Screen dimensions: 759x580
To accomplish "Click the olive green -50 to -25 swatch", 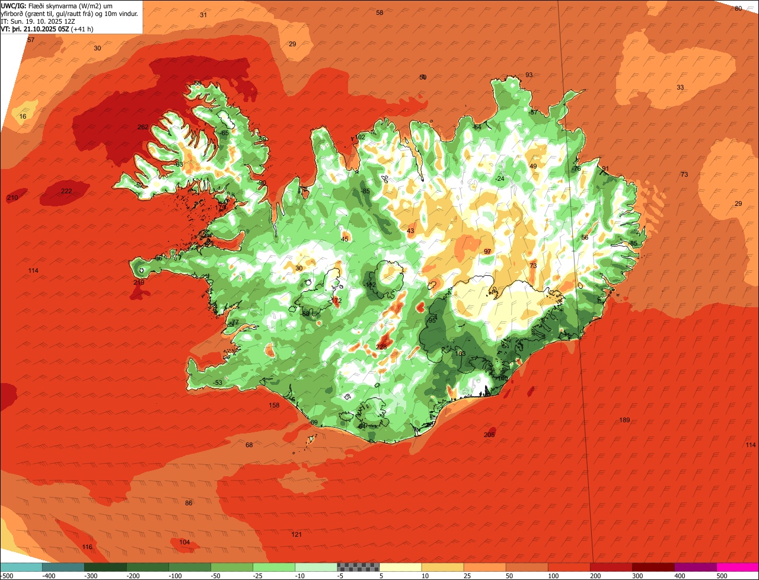I will coord(232,567).
